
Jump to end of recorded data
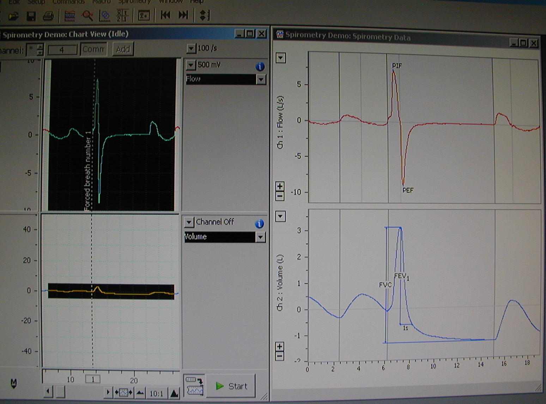coord(183,15)
